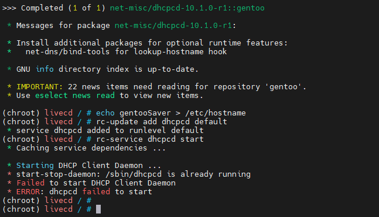Click 'Install additional packages for optional runtime features' line

(148, 43)
